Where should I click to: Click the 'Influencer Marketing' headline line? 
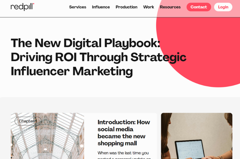(x=72, y=71)
